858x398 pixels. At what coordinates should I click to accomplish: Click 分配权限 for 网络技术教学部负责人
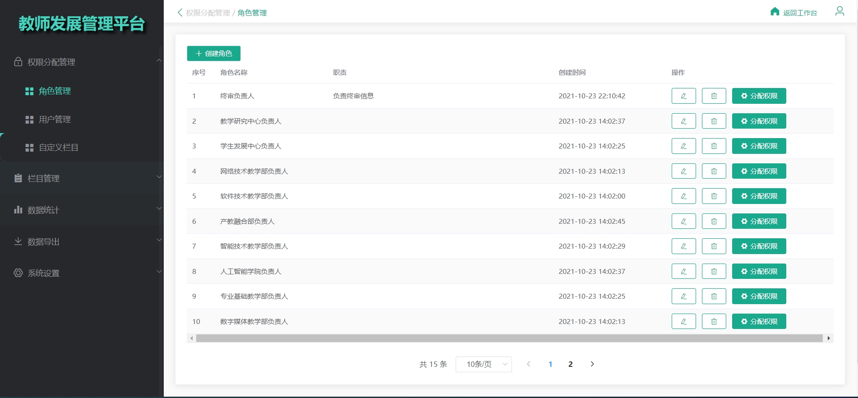pos(759,171)
